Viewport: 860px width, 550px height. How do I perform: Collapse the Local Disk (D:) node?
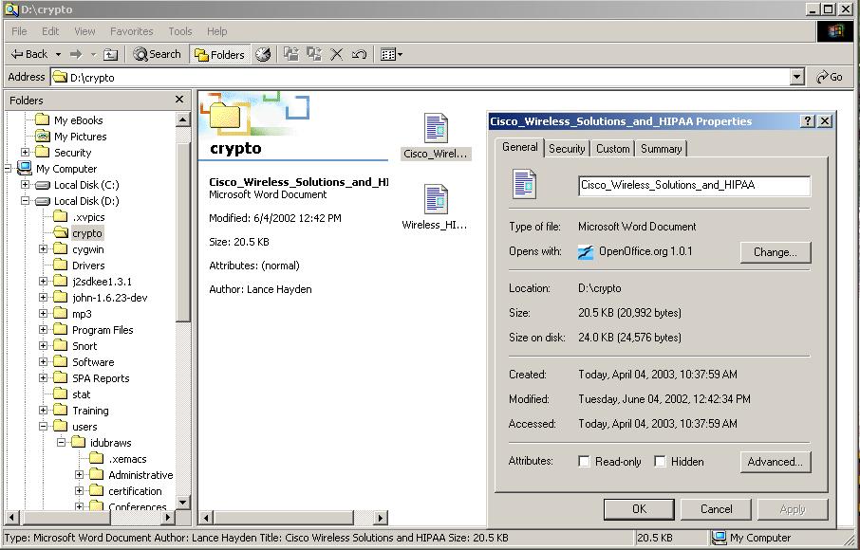(x=25, y=200)
